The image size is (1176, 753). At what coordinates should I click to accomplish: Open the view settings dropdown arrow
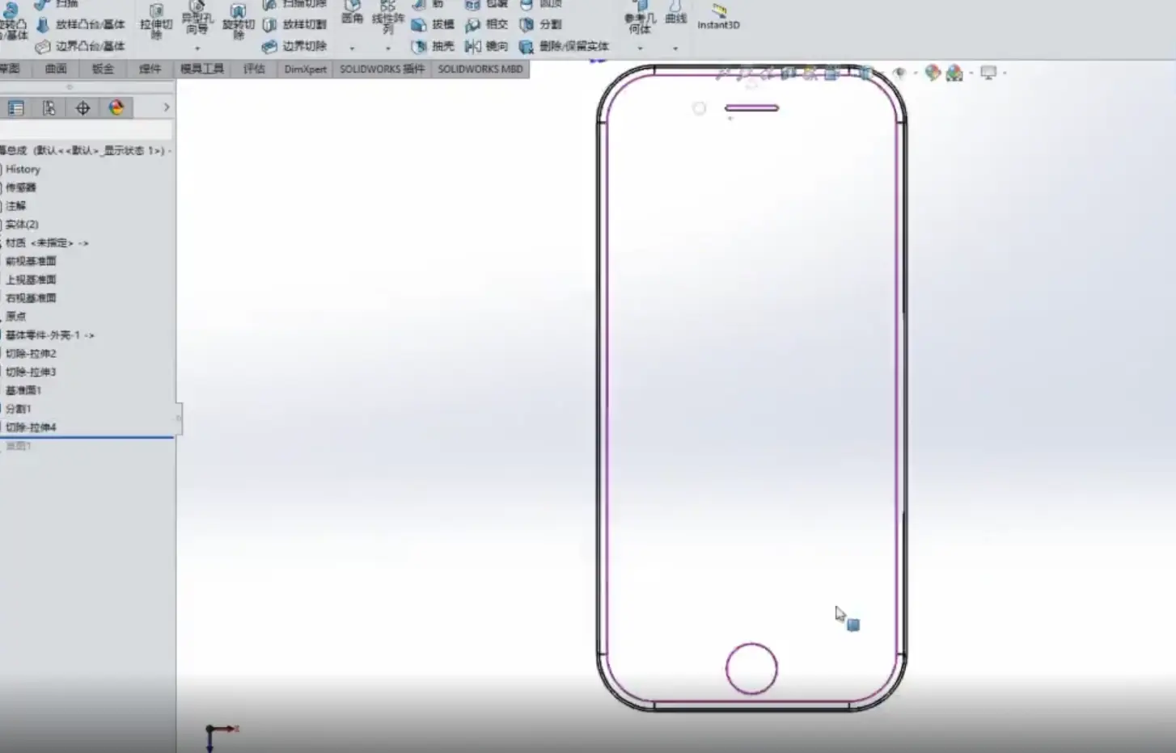coord(1005,74)
